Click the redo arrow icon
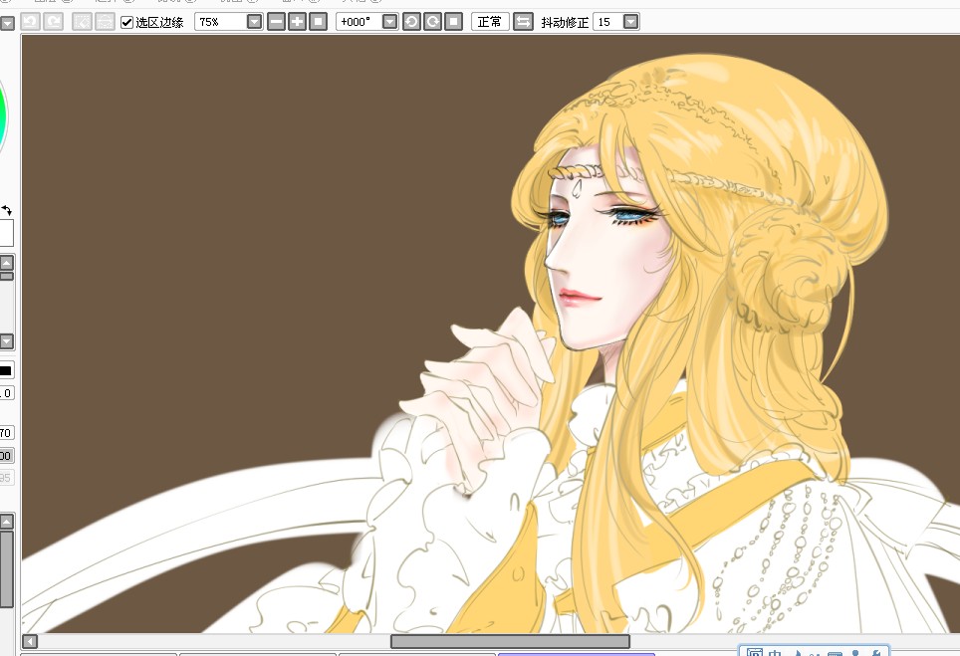The height and width of the screenshot is (656, 960). pyautogui.click(x=54, y=22)
